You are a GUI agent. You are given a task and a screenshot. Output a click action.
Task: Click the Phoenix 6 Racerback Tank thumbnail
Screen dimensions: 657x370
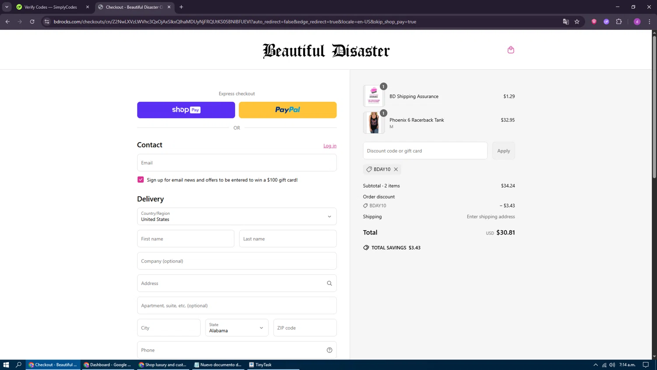(x=374, y=123)
